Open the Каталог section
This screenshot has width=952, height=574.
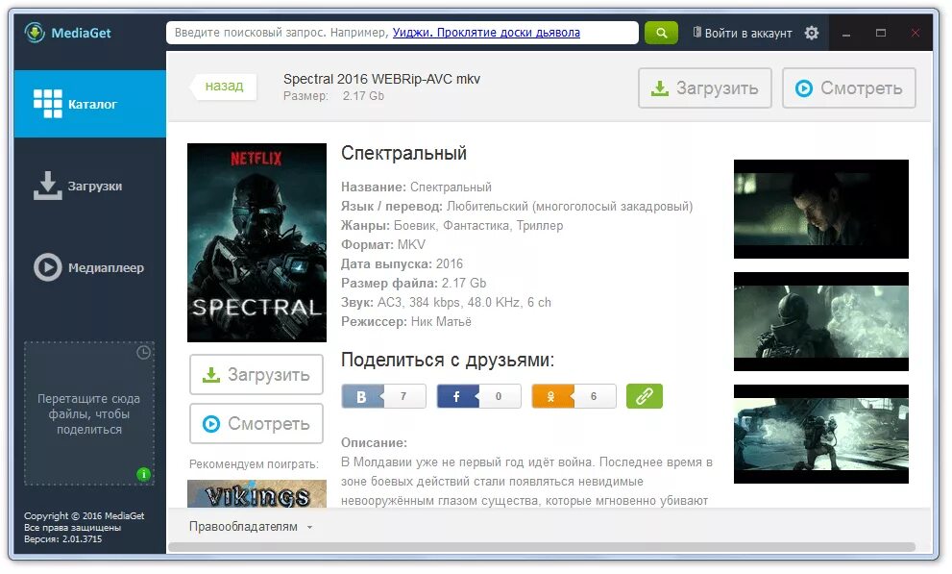[x=90, y=104]
